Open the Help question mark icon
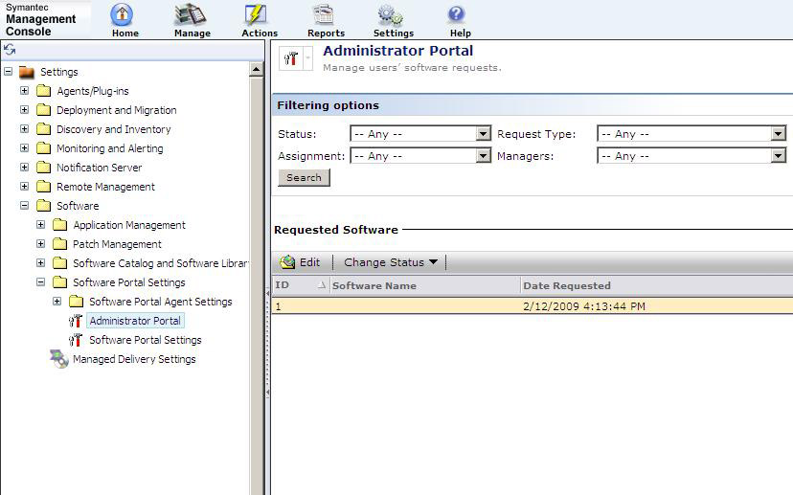The image size is (793, 495). tap(457, 14)
